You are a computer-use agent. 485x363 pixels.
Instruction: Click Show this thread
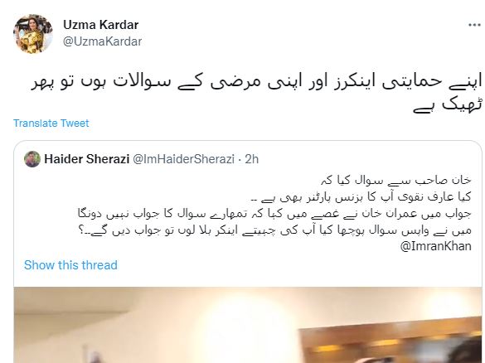click(x=70, y=265)
